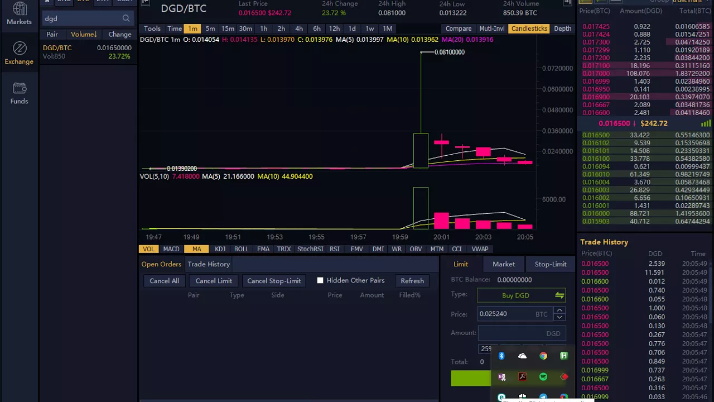Click the green signal strength bars
The height and width of the screenshot is (402, 714).
[x=706, y=123]
